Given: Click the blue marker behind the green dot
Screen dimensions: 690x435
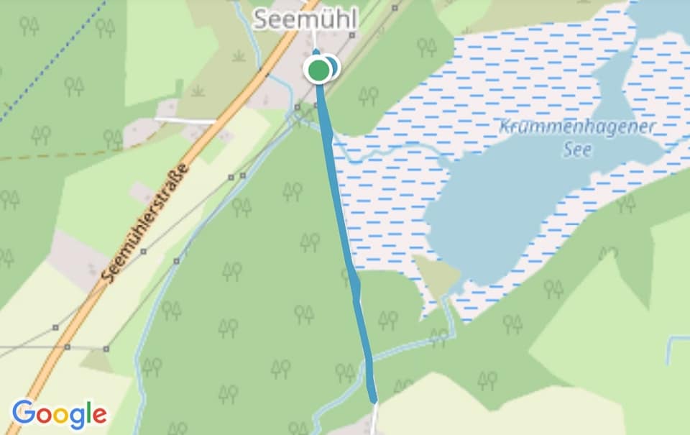Looking at the screenshot, I should [333, 67].
